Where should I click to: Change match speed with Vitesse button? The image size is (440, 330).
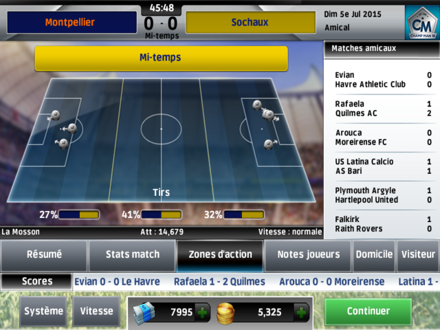[96, 311]
